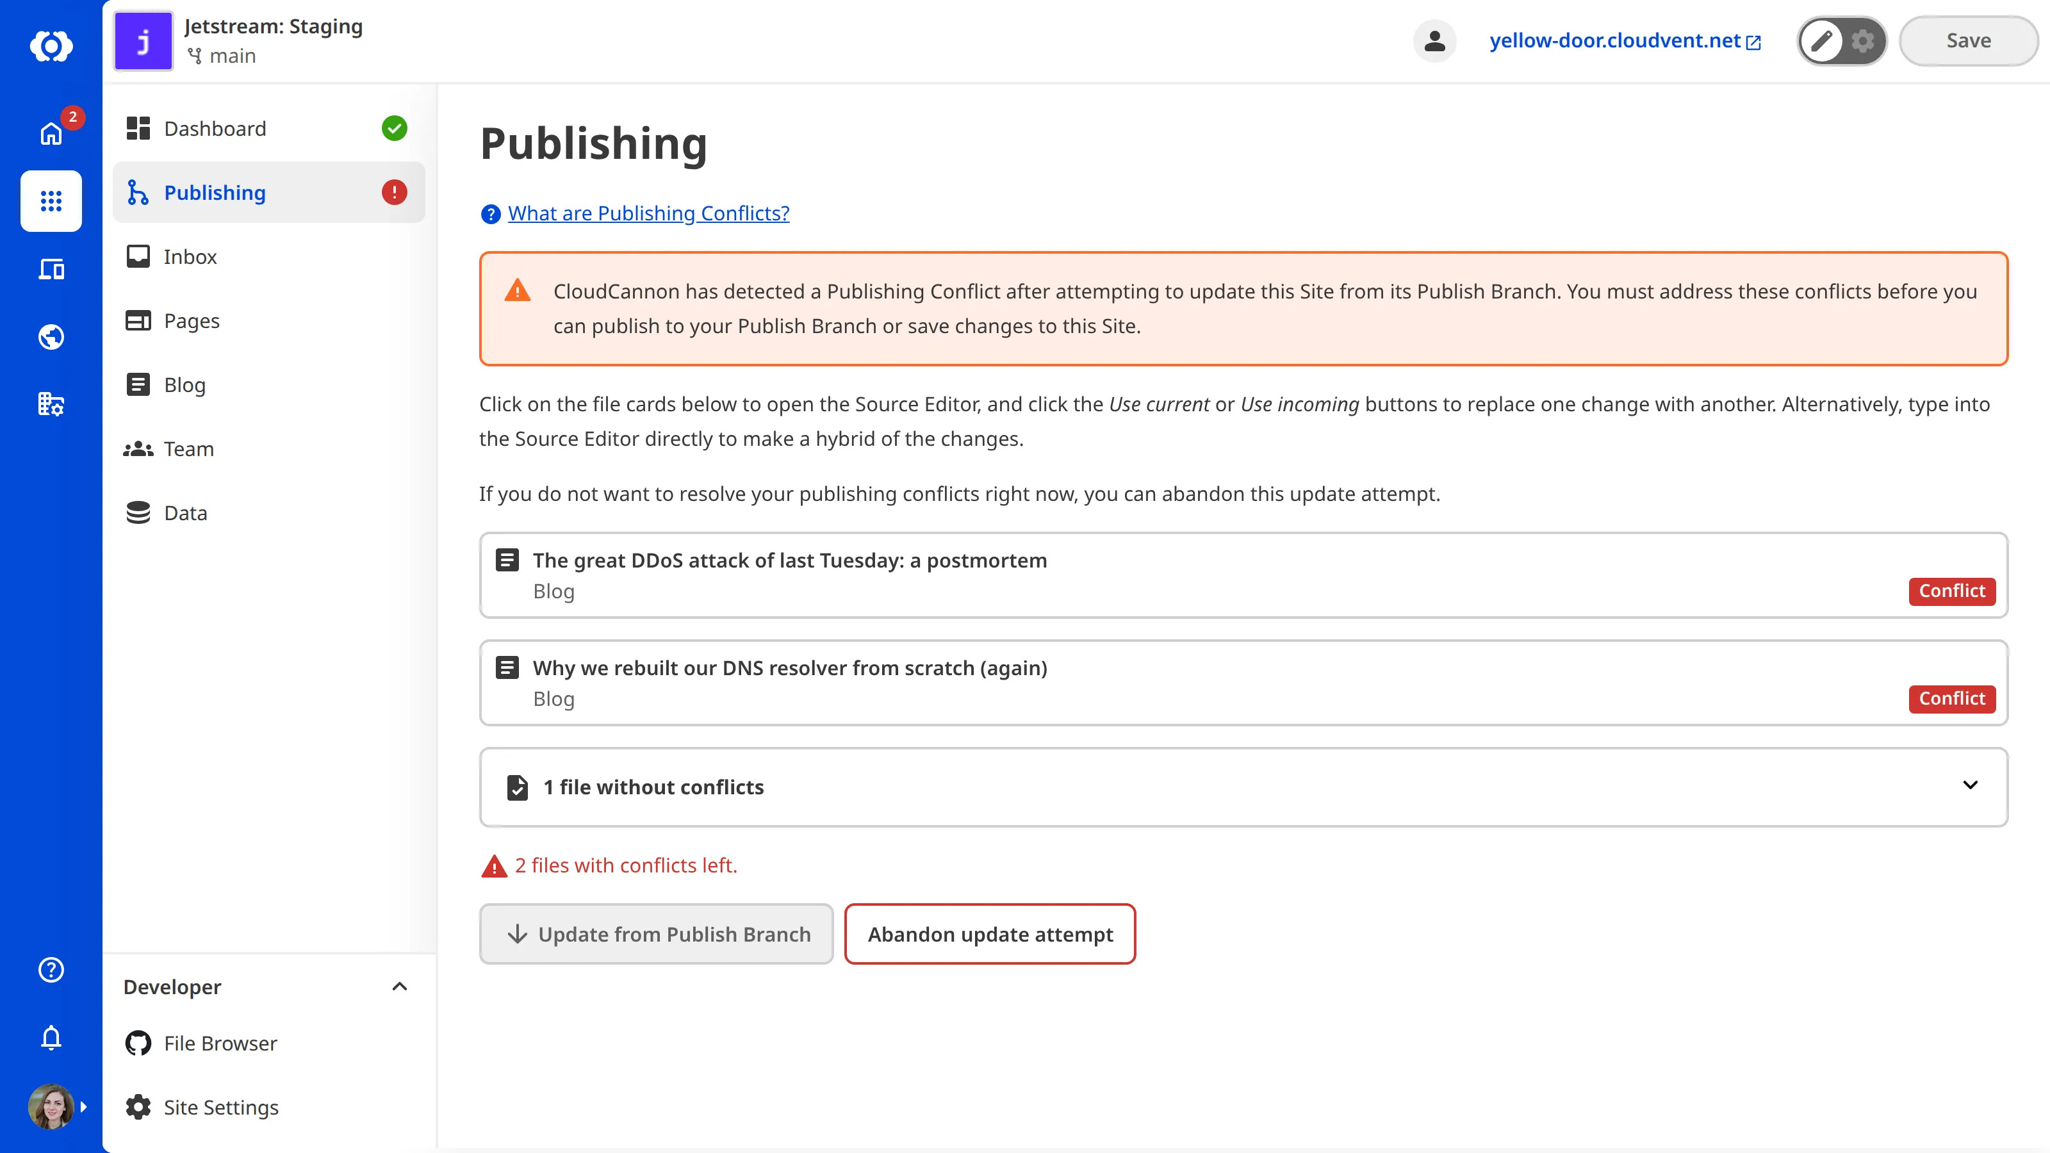Click the document icon on DDoS card
This screenshot has height=1153, width=2050.
pos(507,560)
